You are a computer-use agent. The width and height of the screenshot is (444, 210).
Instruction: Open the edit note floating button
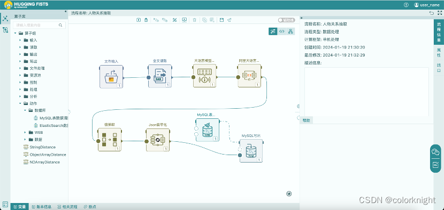point(435,165)
